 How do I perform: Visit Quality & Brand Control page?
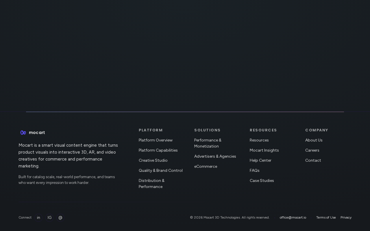click(160, 170)
